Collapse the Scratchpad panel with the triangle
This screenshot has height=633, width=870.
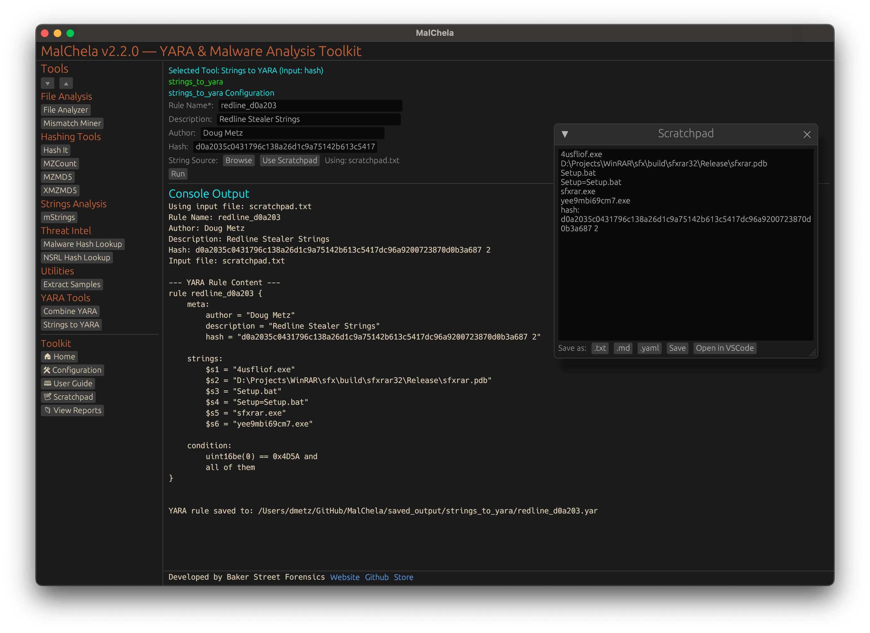565,134
